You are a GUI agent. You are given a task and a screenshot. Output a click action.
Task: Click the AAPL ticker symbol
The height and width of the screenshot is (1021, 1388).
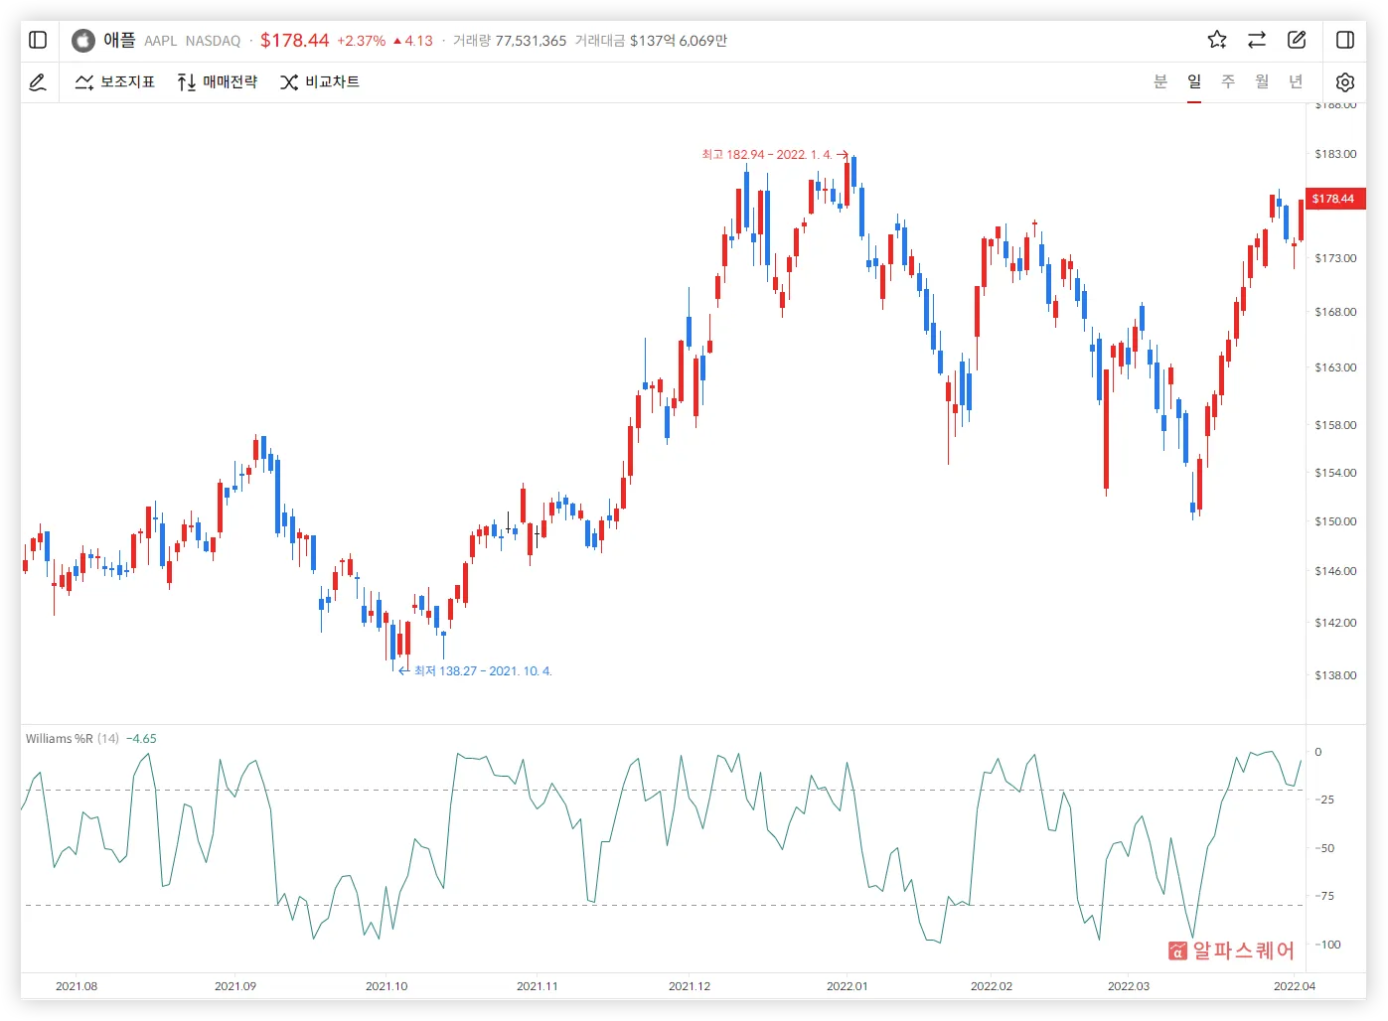point(161,41)
